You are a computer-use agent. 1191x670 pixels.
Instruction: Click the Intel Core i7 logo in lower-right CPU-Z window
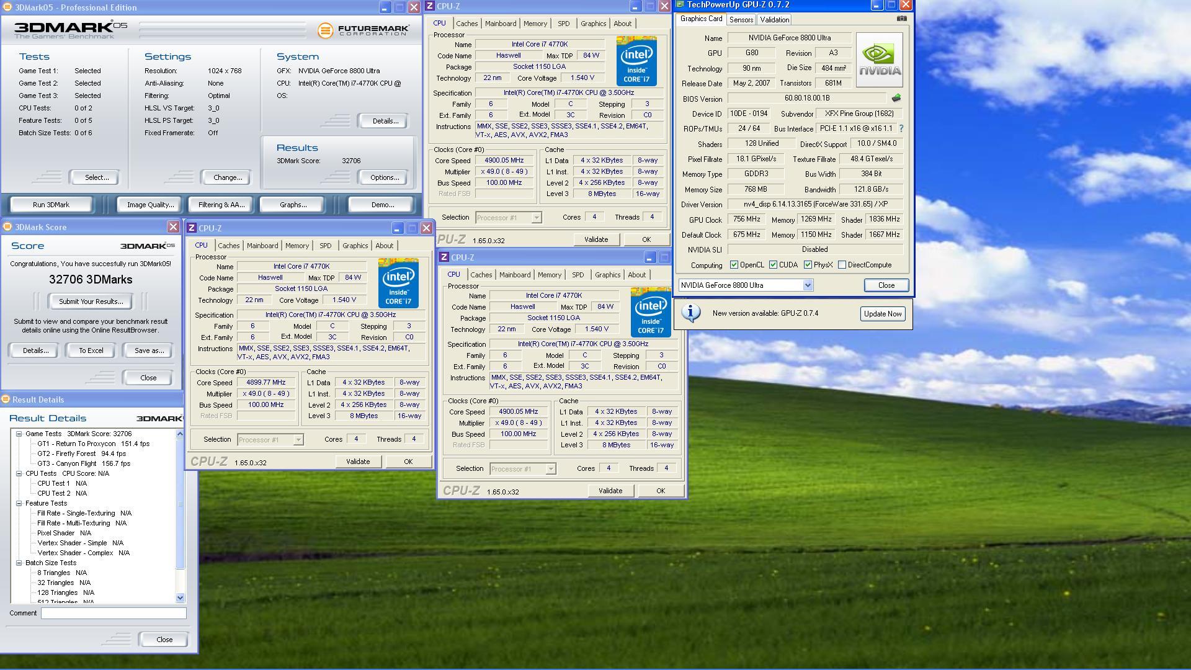[651, 312]
